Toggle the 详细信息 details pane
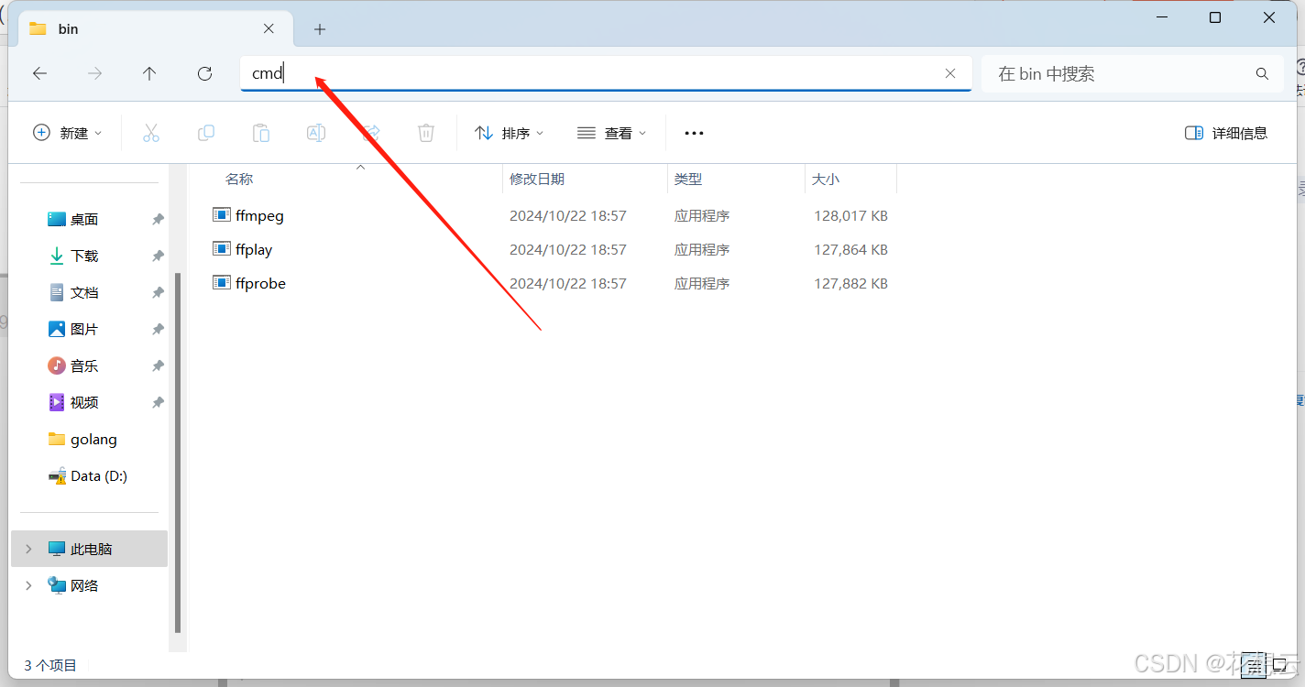This screenshot has width=1305, height=687. click(1226, 133)
